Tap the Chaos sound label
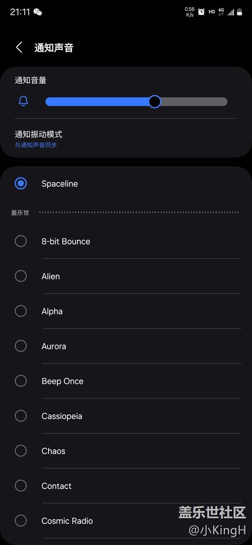Viewport: 252px width, 545px height. pyautogui.click(x=53, y=451)
